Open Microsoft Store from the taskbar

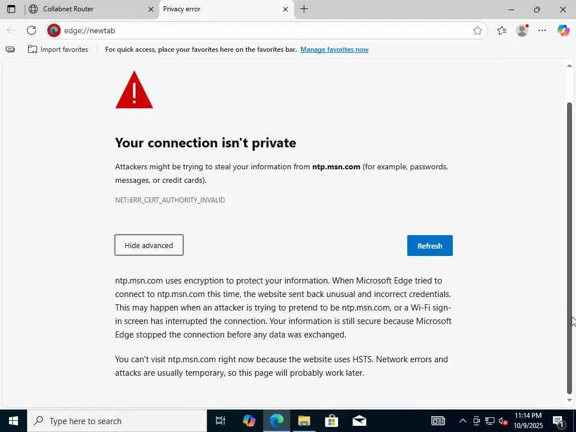[x=331, y=421]
